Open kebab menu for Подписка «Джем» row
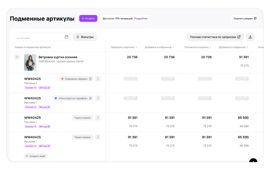The image size is (271, 170). pyautogui.click(x=98, y=79)
